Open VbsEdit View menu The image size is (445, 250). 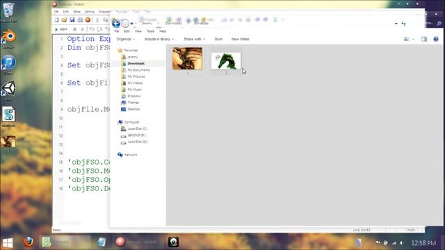click(76, 12)
